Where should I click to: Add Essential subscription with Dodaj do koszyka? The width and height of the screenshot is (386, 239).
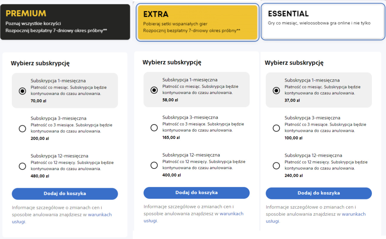319,193
